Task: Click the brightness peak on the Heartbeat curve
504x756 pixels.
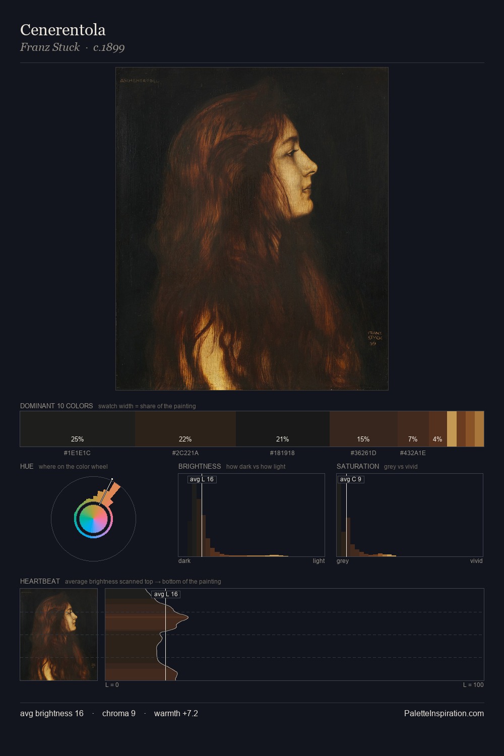Action: tap(187, 617)
